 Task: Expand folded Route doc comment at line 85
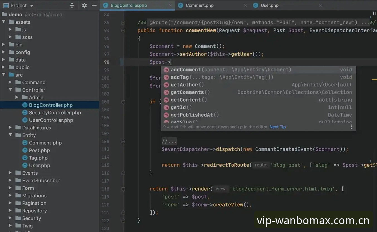pos(123,22)
